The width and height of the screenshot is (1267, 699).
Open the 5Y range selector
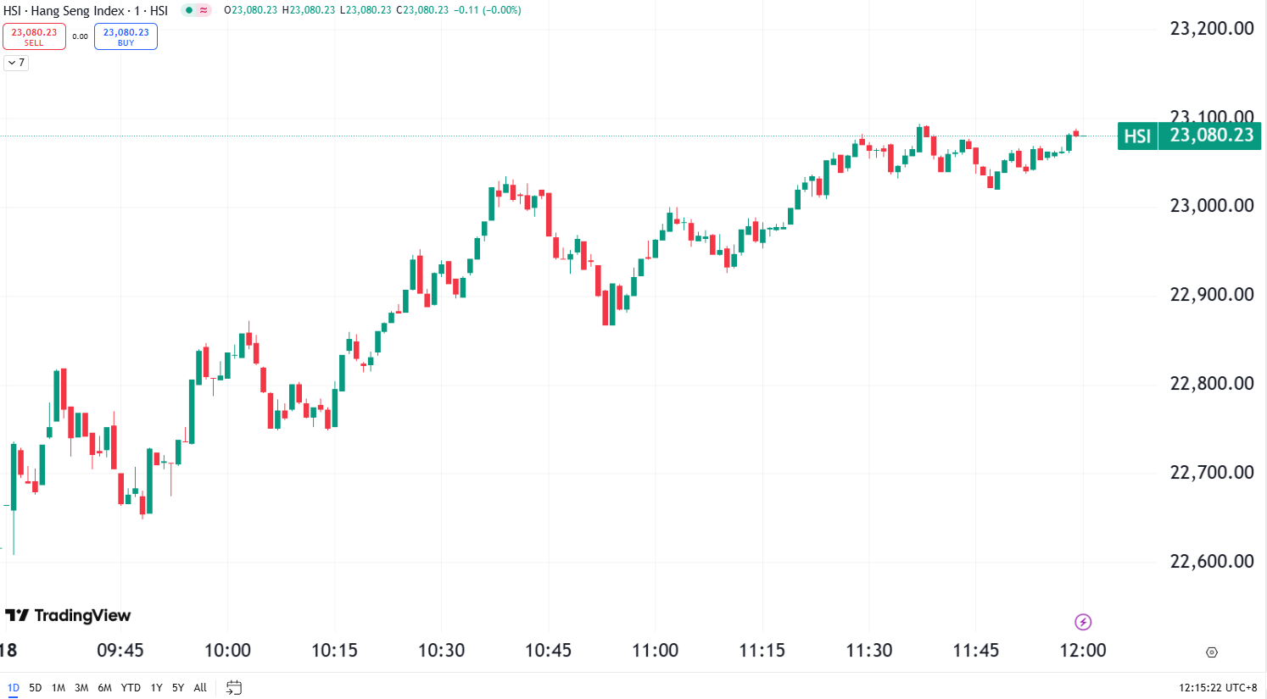point(177,687)
